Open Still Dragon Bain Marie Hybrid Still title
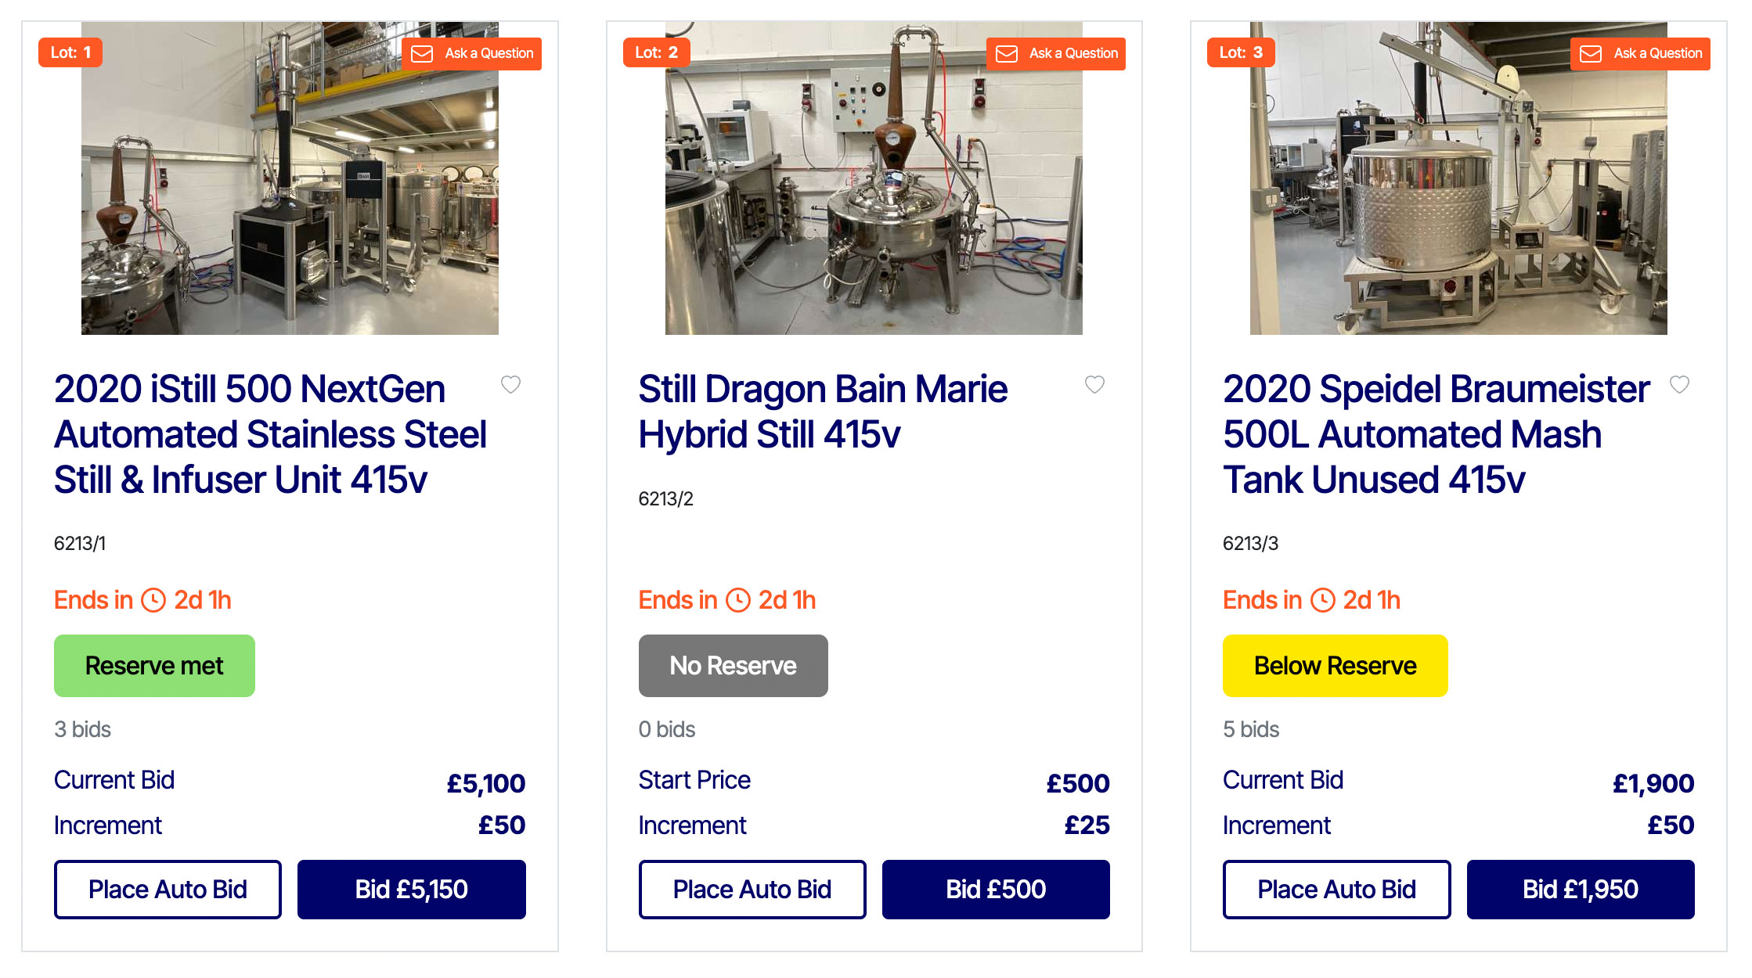This screenshot has width=1752, height=978. tap(823, 412)
